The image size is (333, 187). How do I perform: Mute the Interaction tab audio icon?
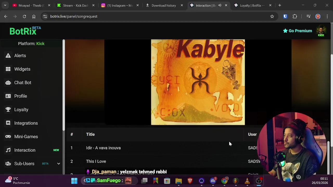(220, 5)
